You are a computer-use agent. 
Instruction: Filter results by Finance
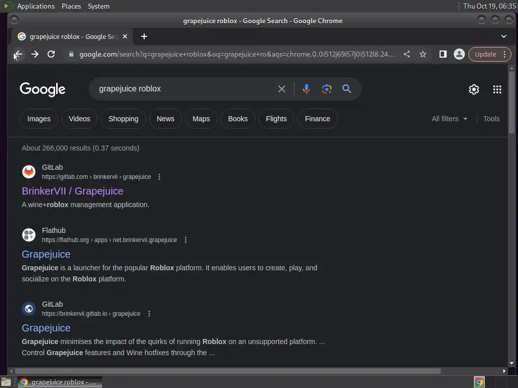(318, 119)
